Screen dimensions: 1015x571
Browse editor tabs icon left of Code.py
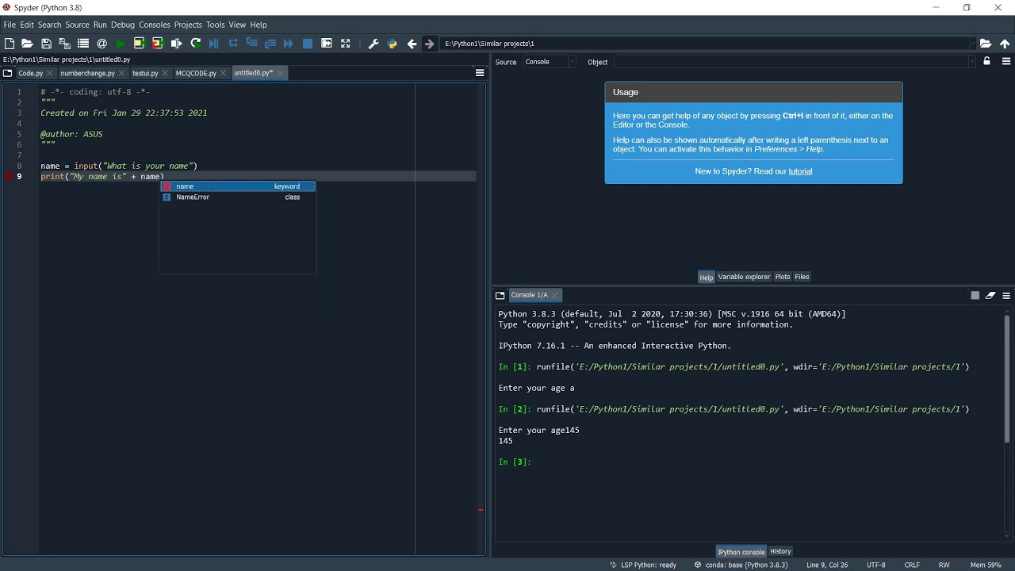(8, 73)
